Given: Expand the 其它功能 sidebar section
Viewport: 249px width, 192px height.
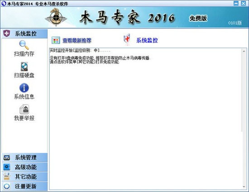Looking at the screenshot, I should pos(24,177).
